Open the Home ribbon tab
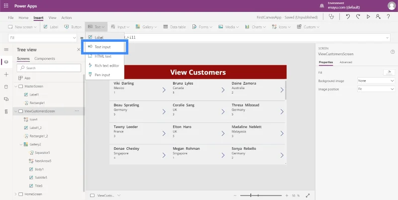 point(23,17)
